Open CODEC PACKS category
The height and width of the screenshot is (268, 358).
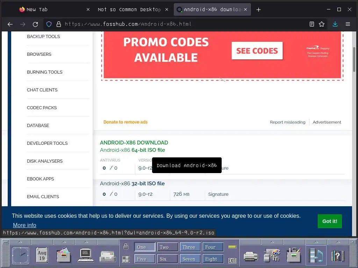point(42,107)
